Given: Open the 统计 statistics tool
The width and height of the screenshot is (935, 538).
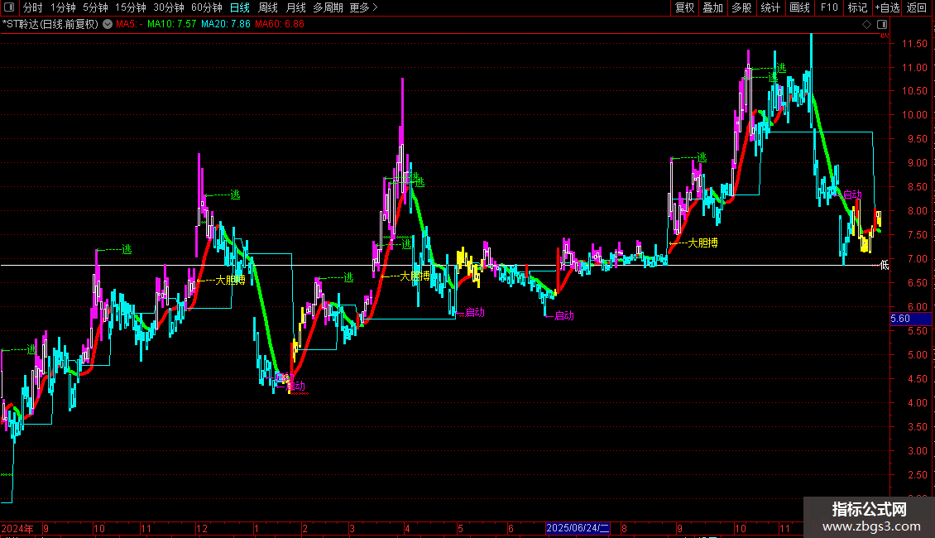Looking at the screenshot, I should tap(770, 7).
